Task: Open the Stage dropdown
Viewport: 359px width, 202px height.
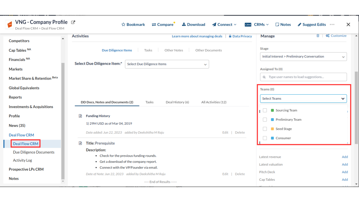Action: pos(303,57)
